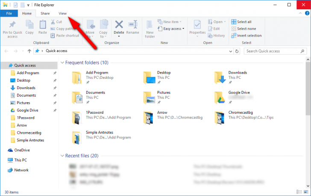The width and height of the screenshot is (311, 196).
Task: Open recent locations dropdown arrow
Action: (x=23, y=51)
